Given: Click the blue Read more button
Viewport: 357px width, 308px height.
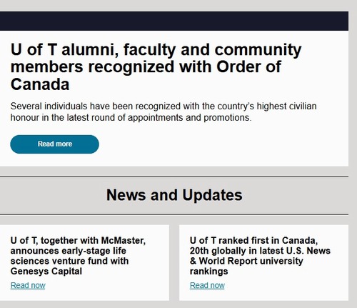Looking at the screenshot, I should click(x=54, y=144).
